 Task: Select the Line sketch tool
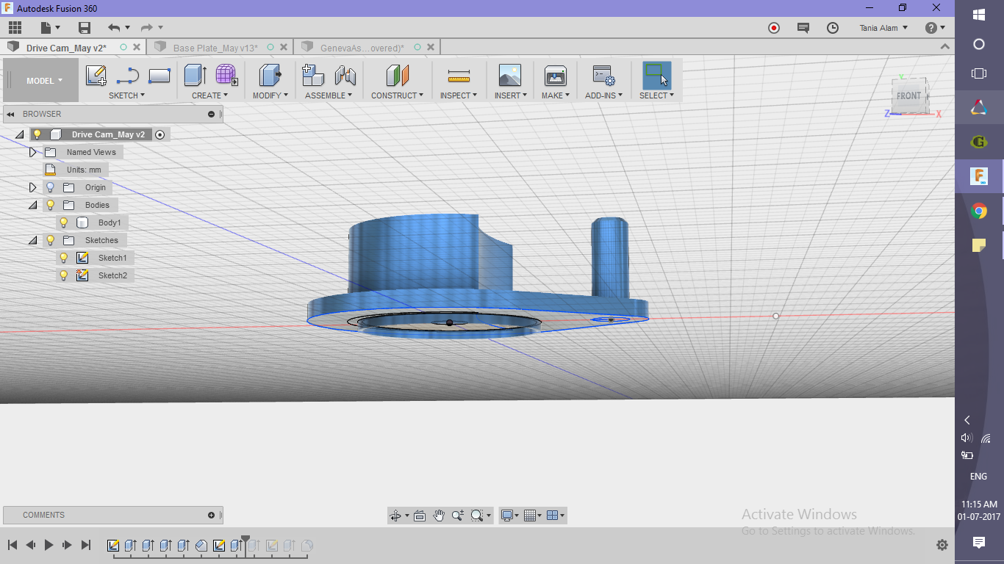(x=128, y=76)
